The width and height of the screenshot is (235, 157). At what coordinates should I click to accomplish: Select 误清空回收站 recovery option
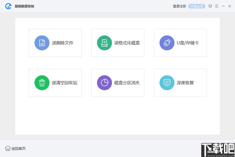(x=55, y=83)
